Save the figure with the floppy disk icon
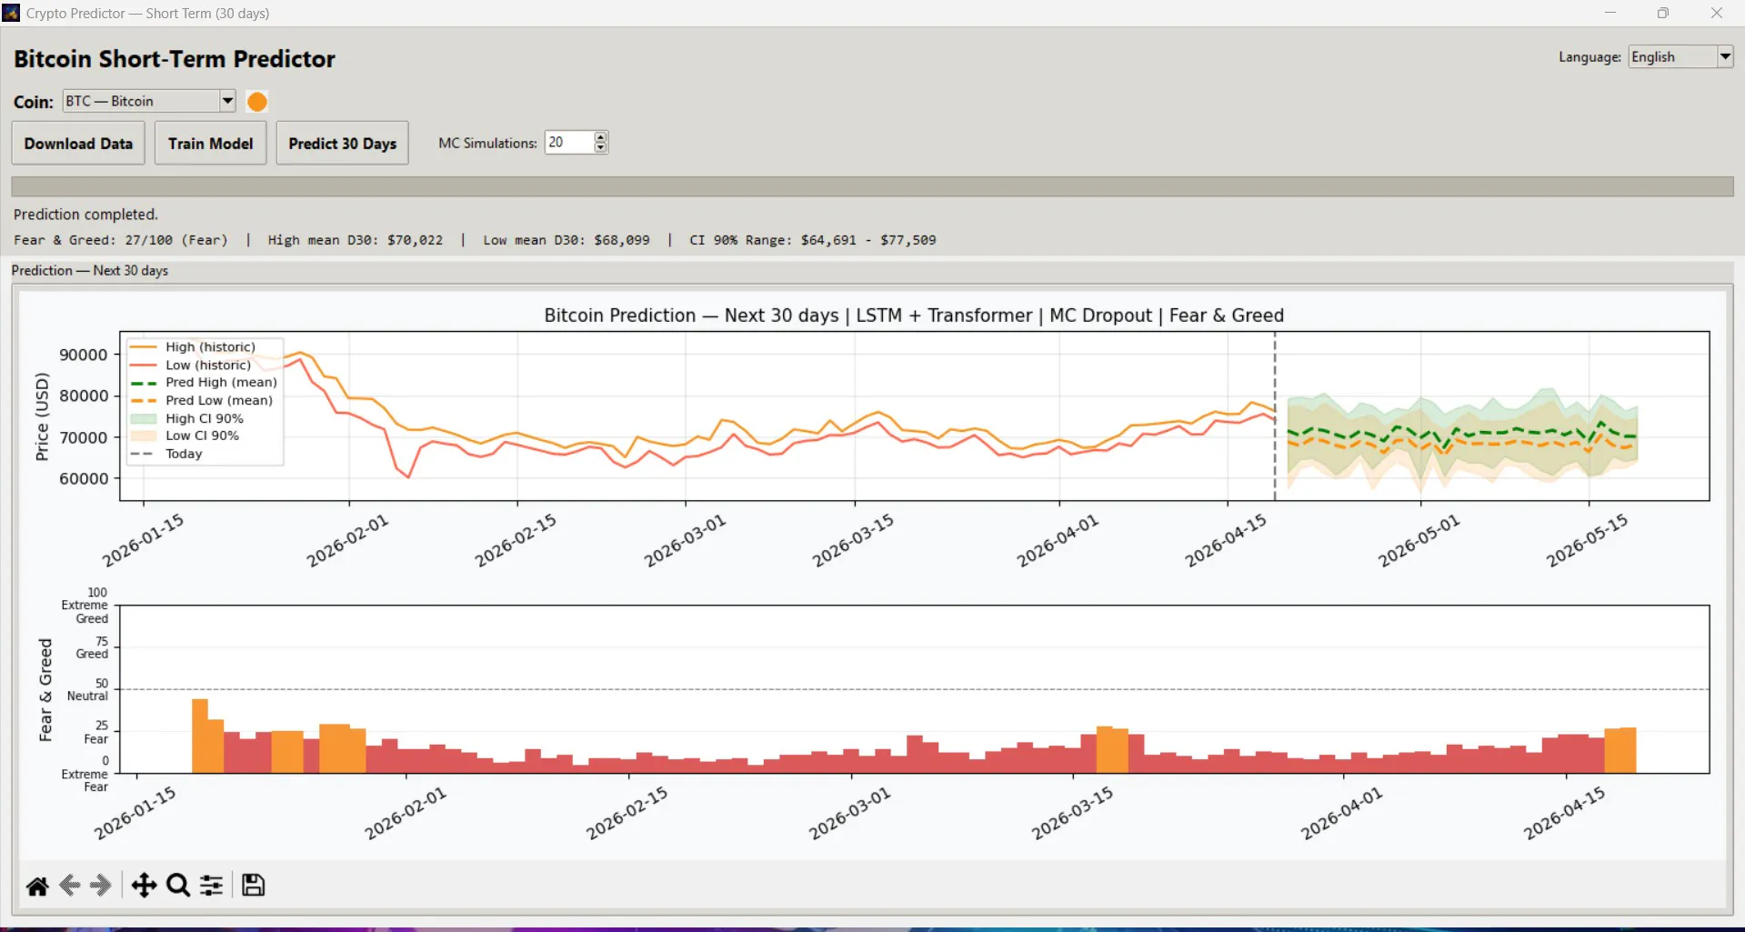This screenshot has height=932, width=1745. point(254,886)
